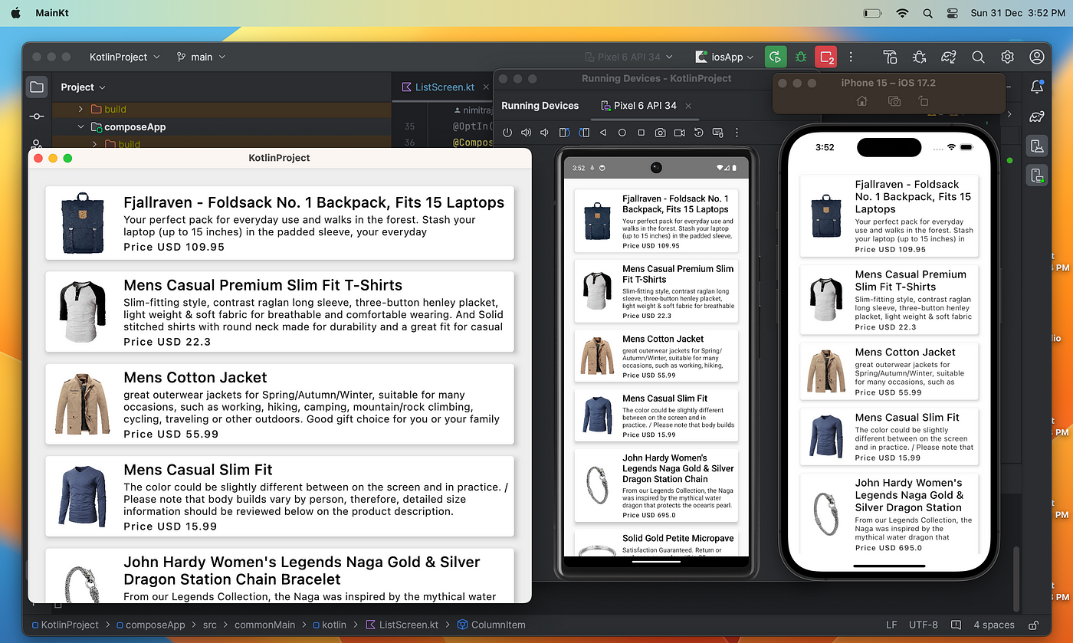Screen dimensions: 1073x643
Task: Open emulator snapshots icon
Action: click(698, 133)
